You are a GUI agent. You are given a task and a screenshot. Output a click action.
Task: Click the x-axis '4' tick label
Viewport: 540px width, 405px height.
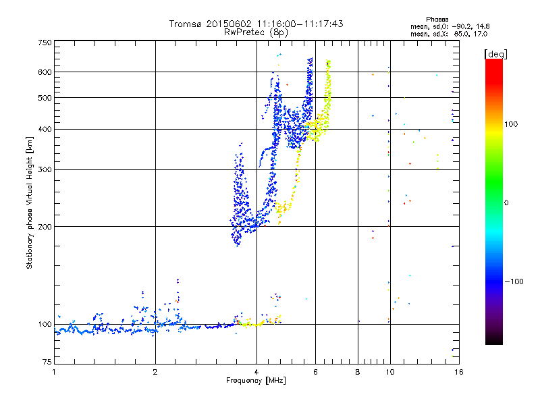pyautogui.click(x=256, y=372)
